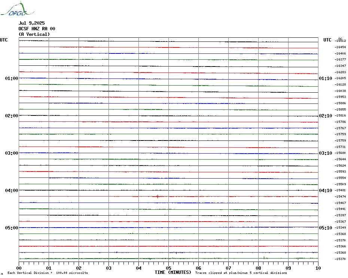
Task: Click the '02:00' time label
Action: [12, 116]
